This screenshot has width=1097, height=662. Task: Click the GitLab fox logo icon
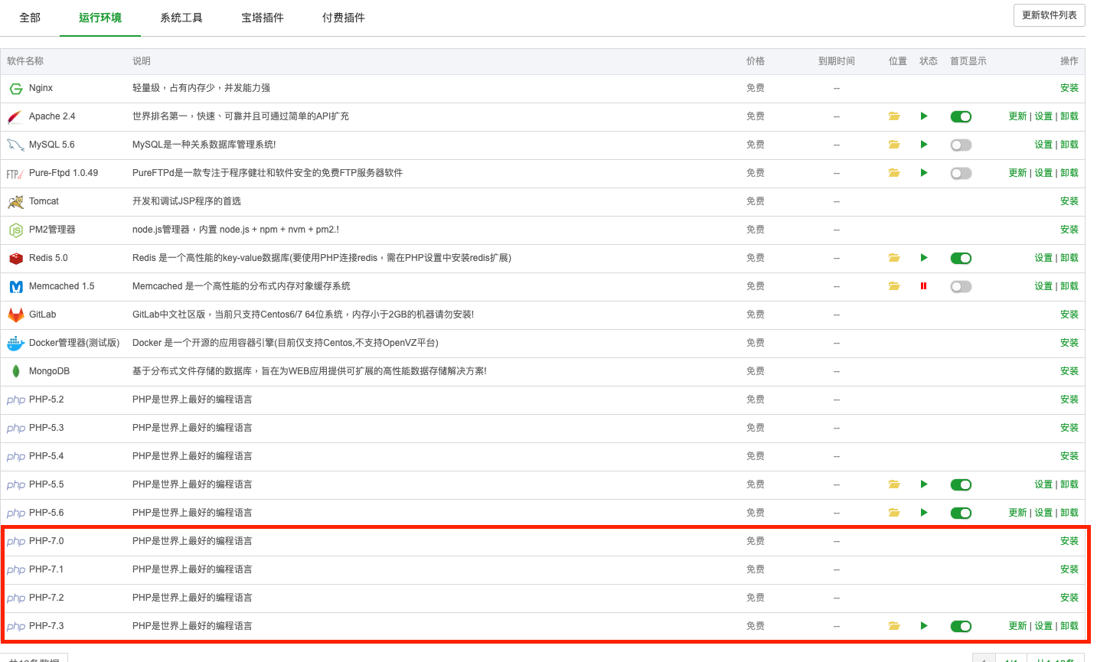point(16,315)
